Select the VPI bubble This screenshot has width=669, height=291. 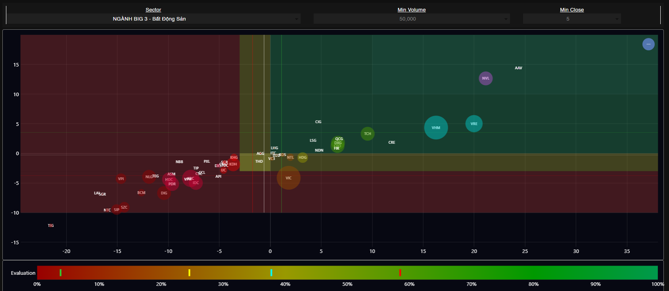click(x=121, y=179)
